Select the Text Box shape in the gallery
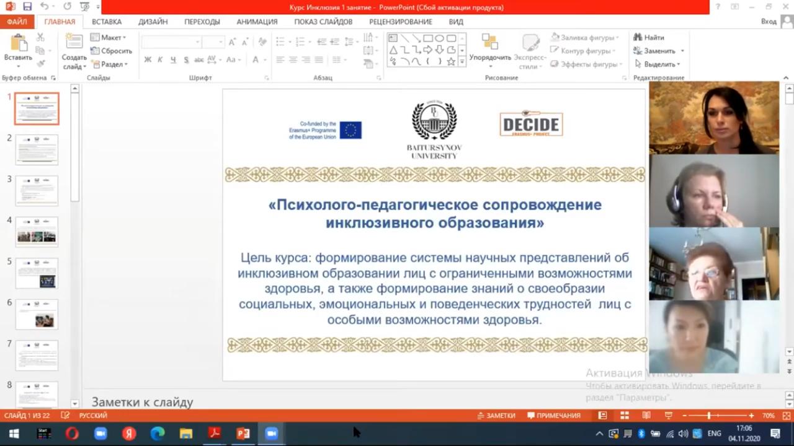This screenshot has height=446, width=794. tap(393, 38)
